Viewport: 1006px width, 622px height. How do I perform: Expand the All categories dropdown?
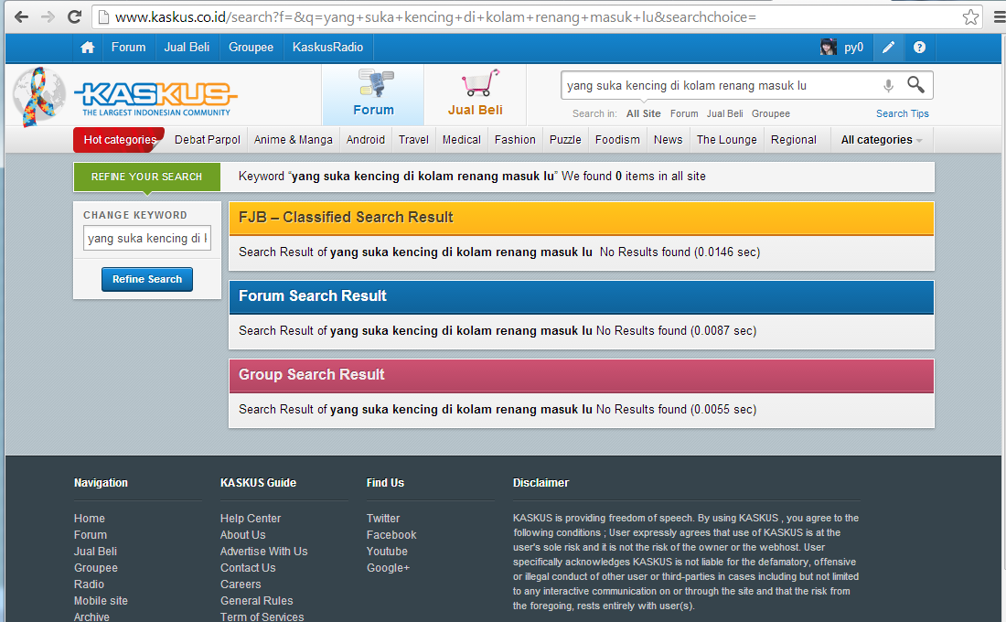coord(882,140)
